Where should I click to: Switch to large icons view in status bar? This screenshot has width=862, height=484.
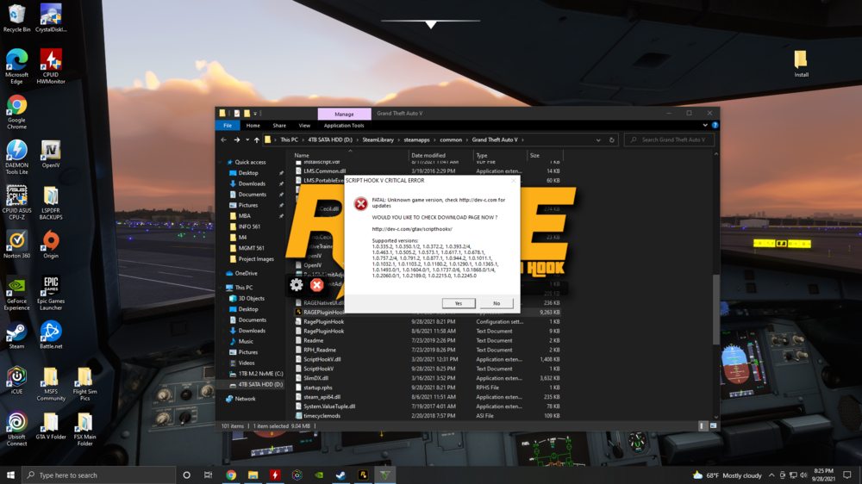pyautogui.click(x=713, y=425)
